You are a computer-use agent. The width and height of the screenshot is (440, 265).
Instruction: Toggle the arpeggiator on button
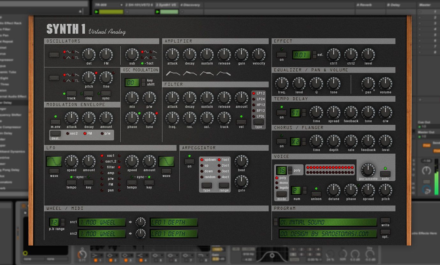click(189, 161)
